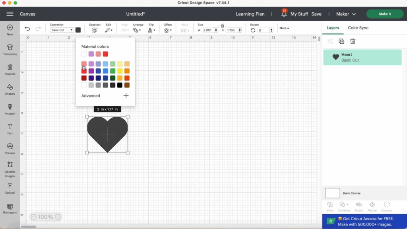Increase height with stepper arrow
Screen dimensions: 407x229
[240, 29]
